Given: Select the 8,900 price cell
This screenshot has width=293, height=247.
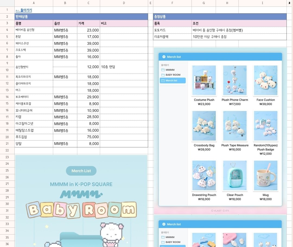Looking at the screenshot, I should coord(88,104).
